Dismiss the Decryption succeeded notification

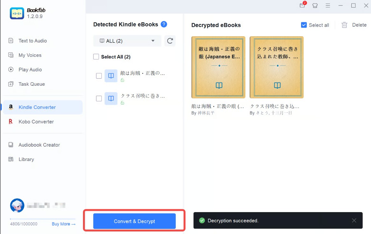(x=354, y=220)
